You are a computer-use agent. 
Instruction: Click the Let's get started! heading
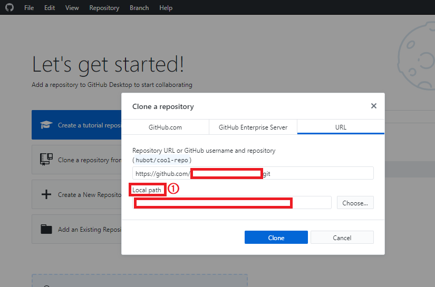click(108, 65)
